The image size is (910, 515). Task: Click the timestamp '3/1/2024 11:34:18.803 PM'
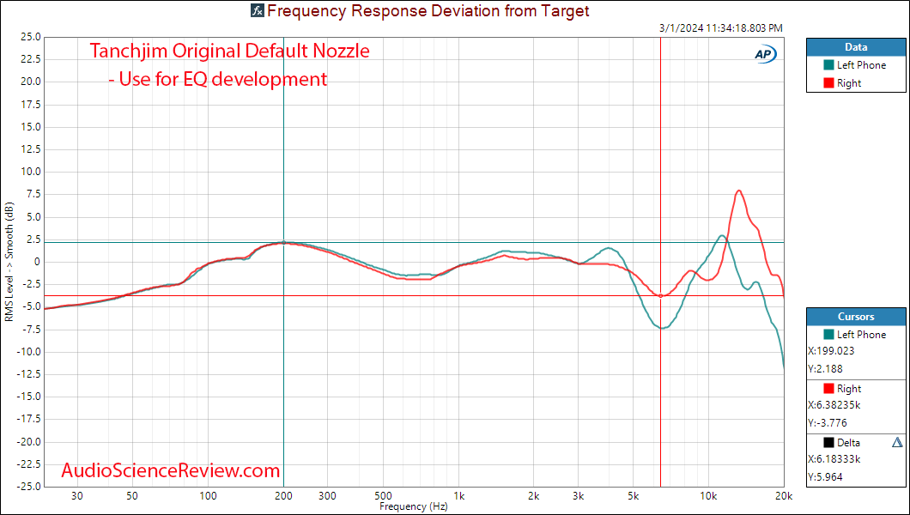pyautogui.click(x=721, y=27)
